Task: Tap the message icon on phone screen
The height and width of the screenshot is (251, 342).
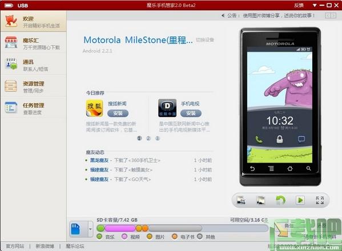Action: coord(301,139)
